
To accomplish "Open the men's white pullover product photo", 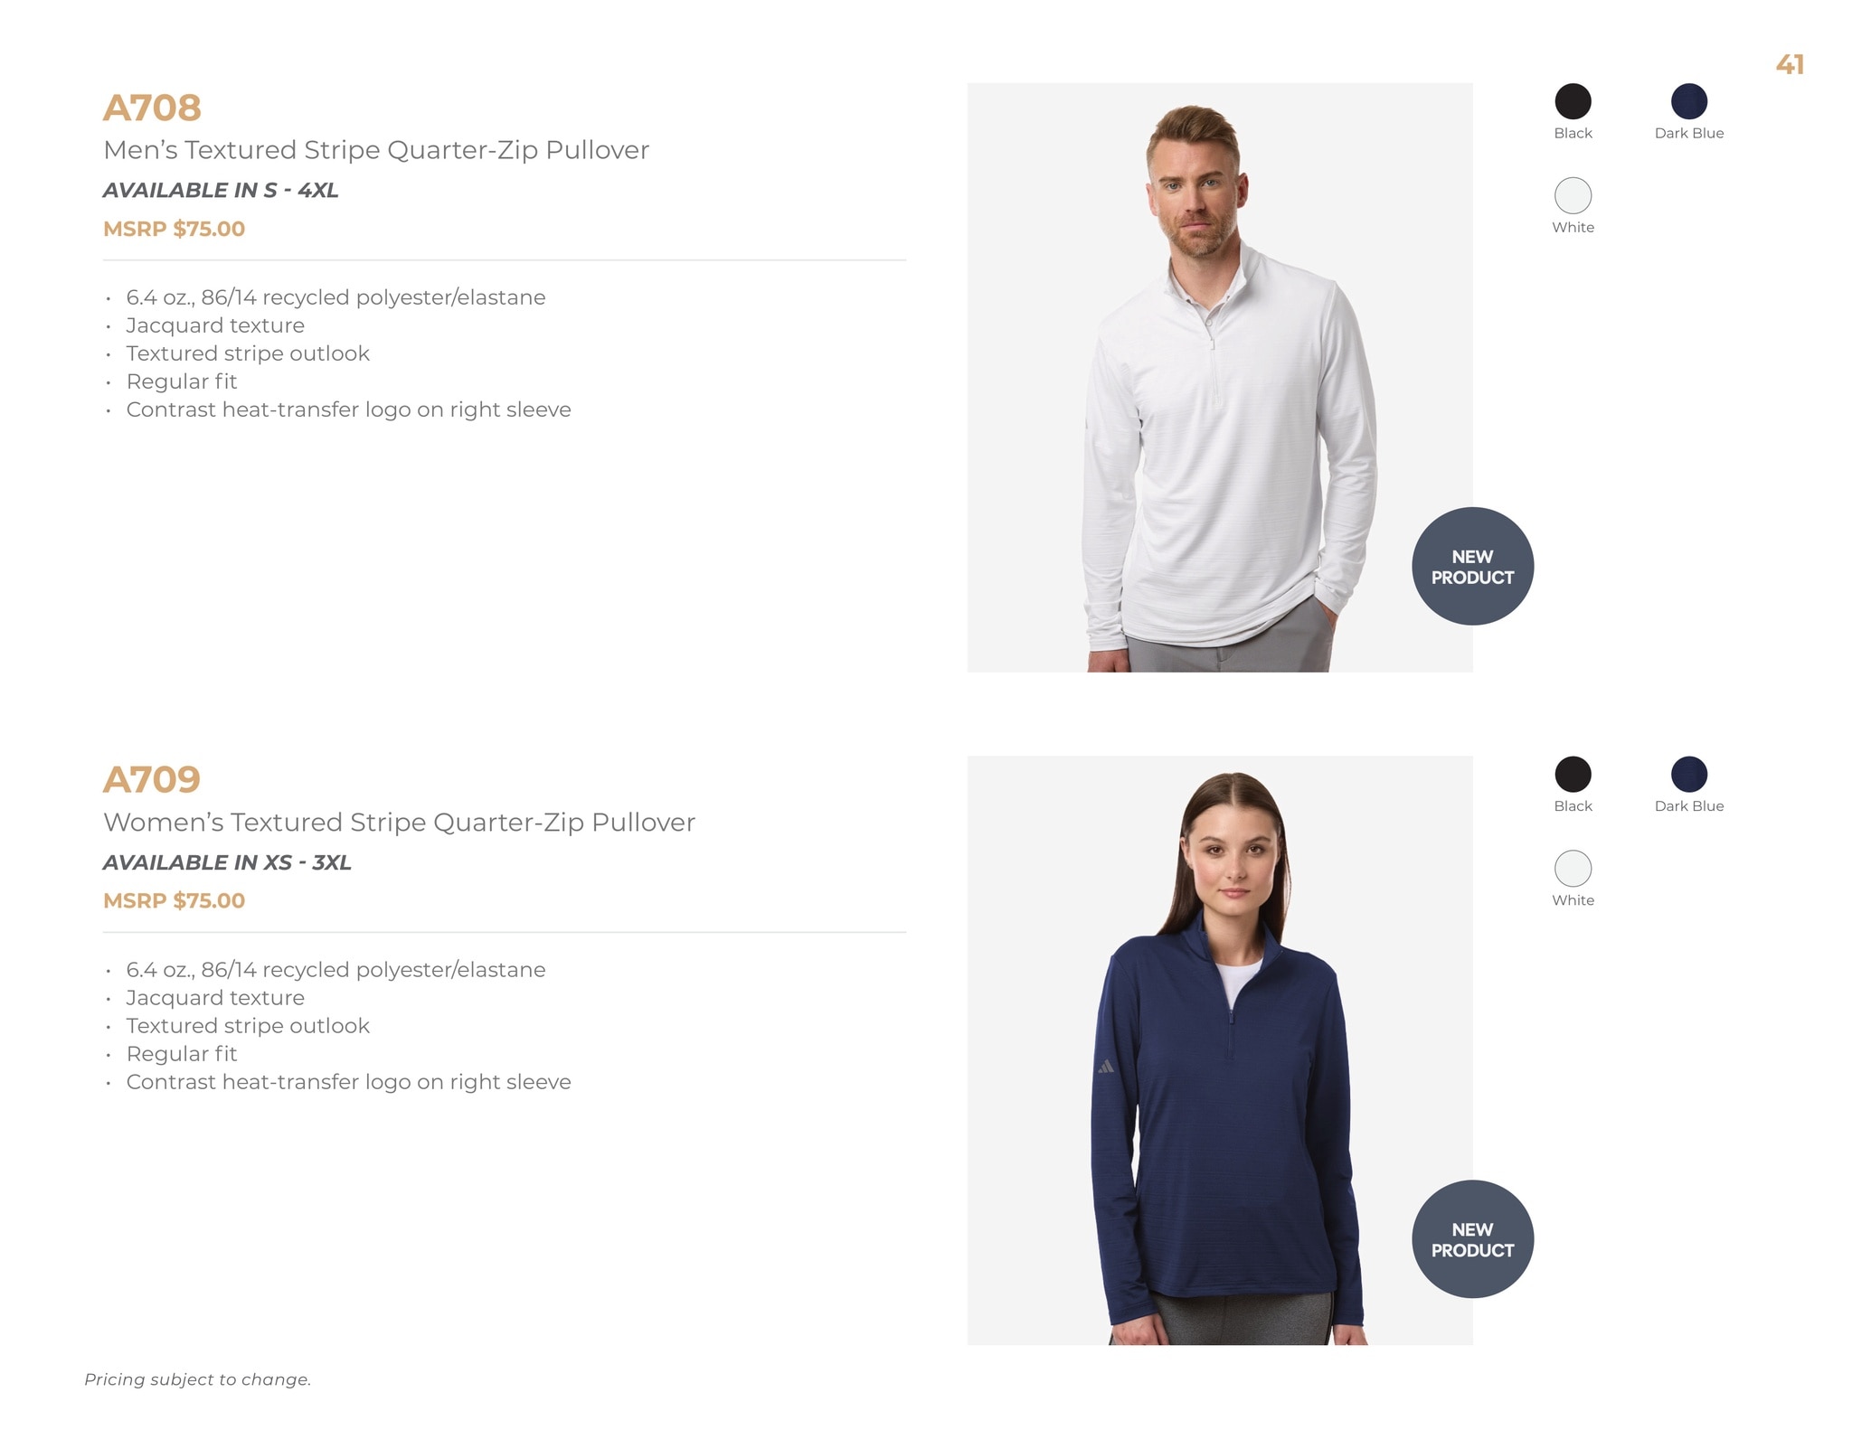I will [1220, 378].
